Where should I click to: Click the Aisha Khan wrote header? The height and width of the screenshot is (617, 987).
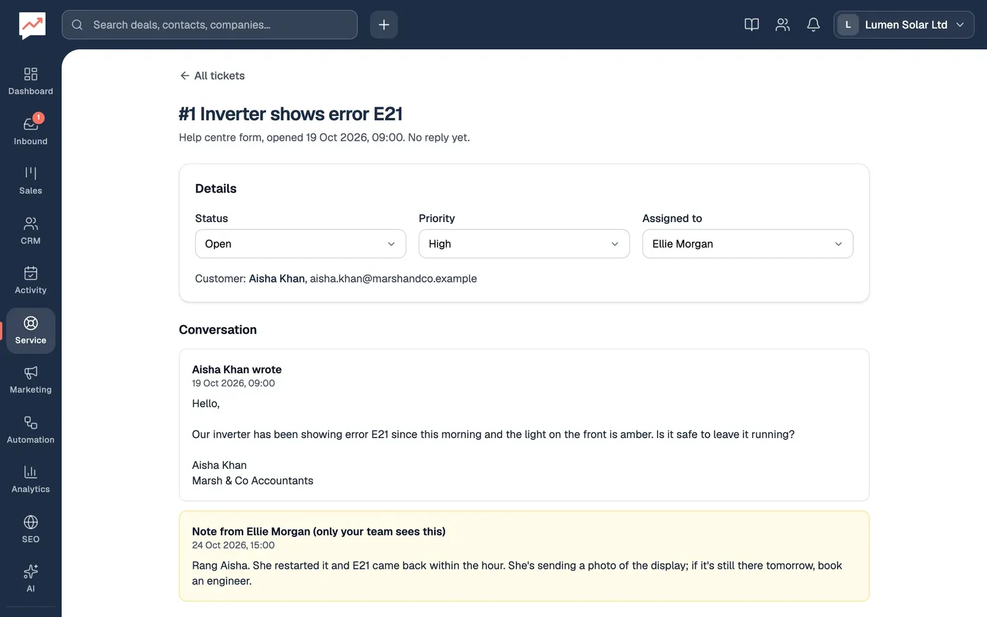pos(237,370)
